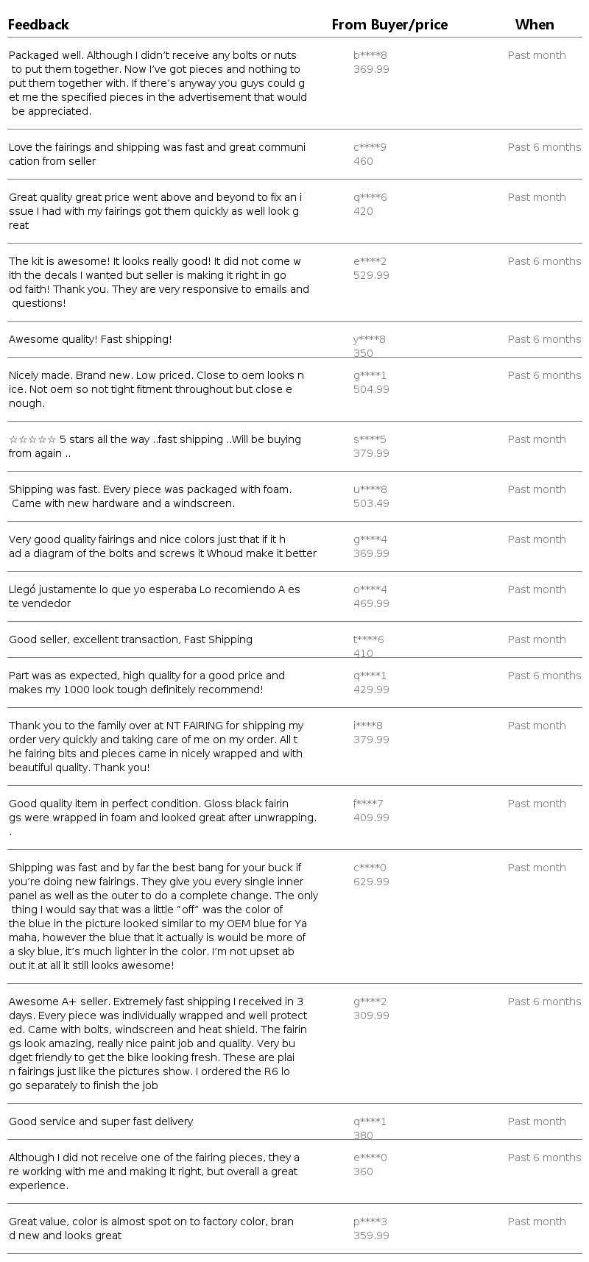
Task: Click the 529.99 price
Action: [x=371, y=275]
